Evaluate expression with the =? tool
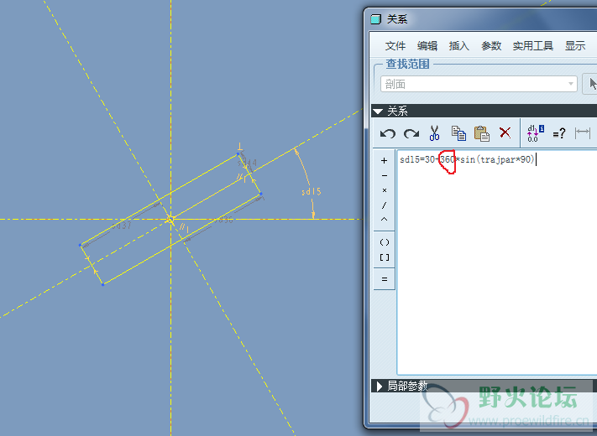597x436 pixels. tap(559, 133)
